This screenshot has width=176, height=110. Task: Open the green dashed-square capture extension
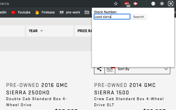coord(144,4)
